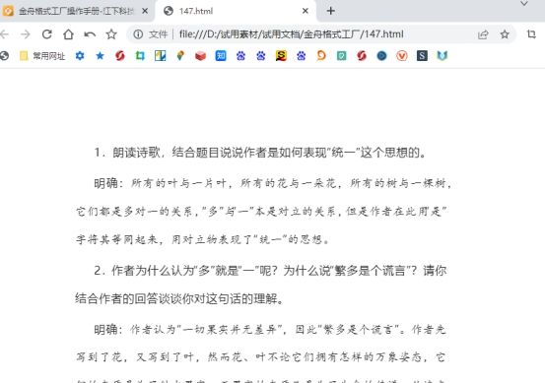Open the blue gear bookmark

pyautogui.click(x=80, y=55)
